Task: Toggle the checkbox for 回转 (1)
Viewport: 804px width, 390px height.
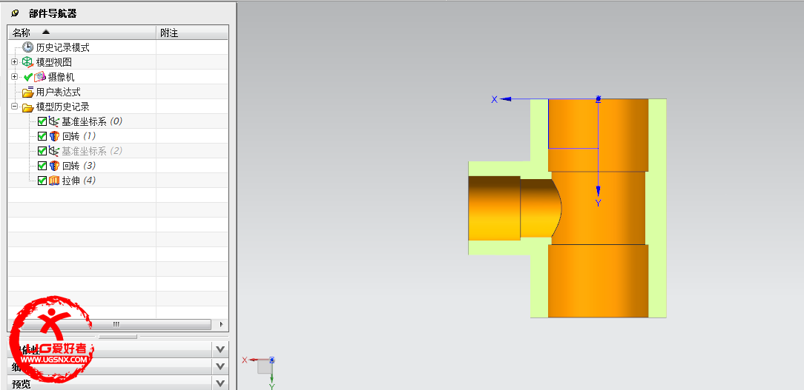Action: (x=42, y=137)
